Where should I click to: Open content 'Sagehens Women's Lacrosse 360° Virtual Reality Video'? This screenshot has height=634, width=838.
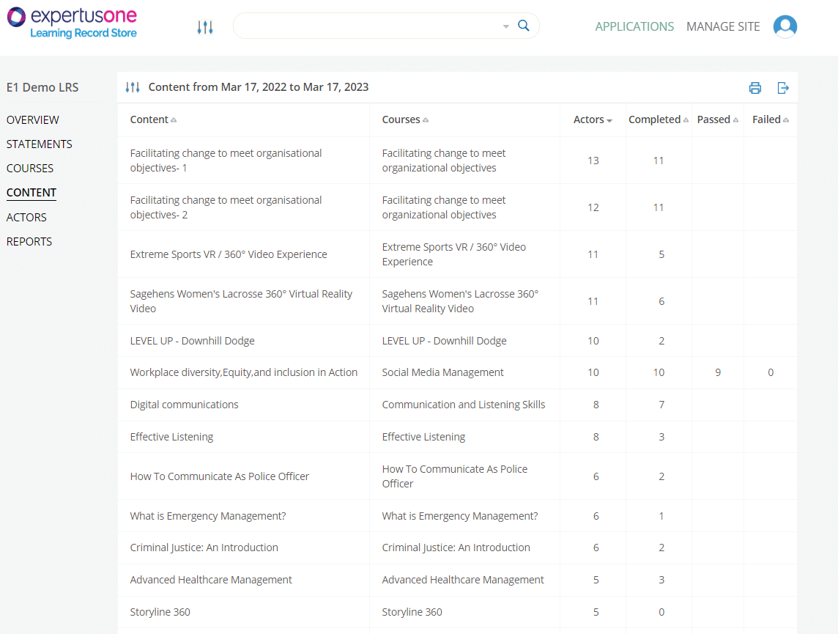(x=241, y=301)
